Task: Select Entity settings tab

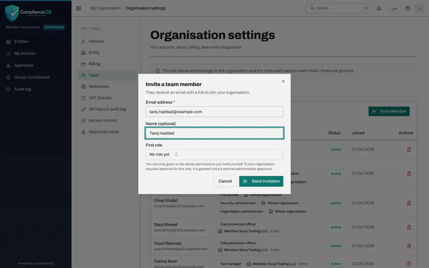Action: pyautogui.click(x=108, y=53)
